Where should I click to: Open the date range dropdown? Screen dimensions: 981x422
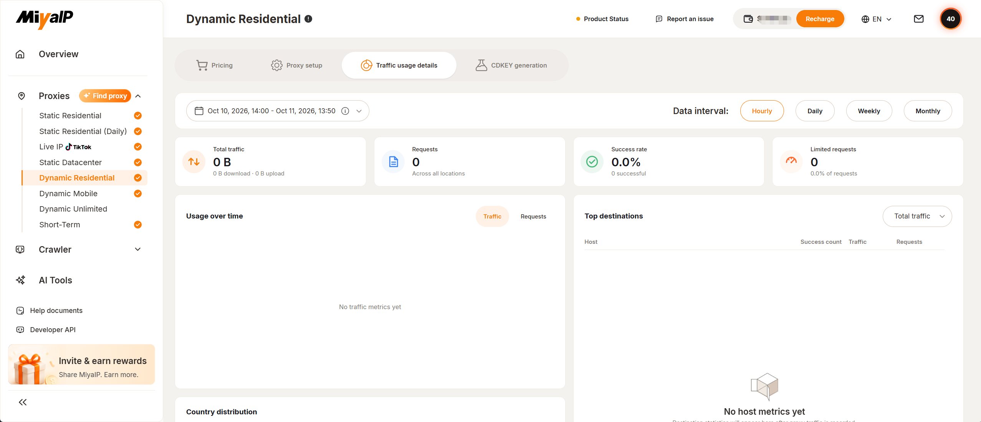pos(278,111)
